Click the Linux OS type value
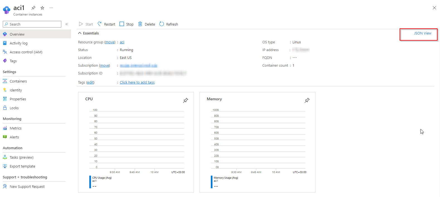440x197 pixels. coord(296,42)
